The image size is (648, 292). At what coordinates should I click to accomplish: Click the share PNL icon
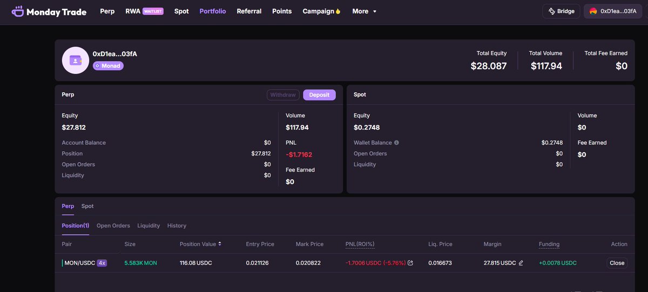410,263
